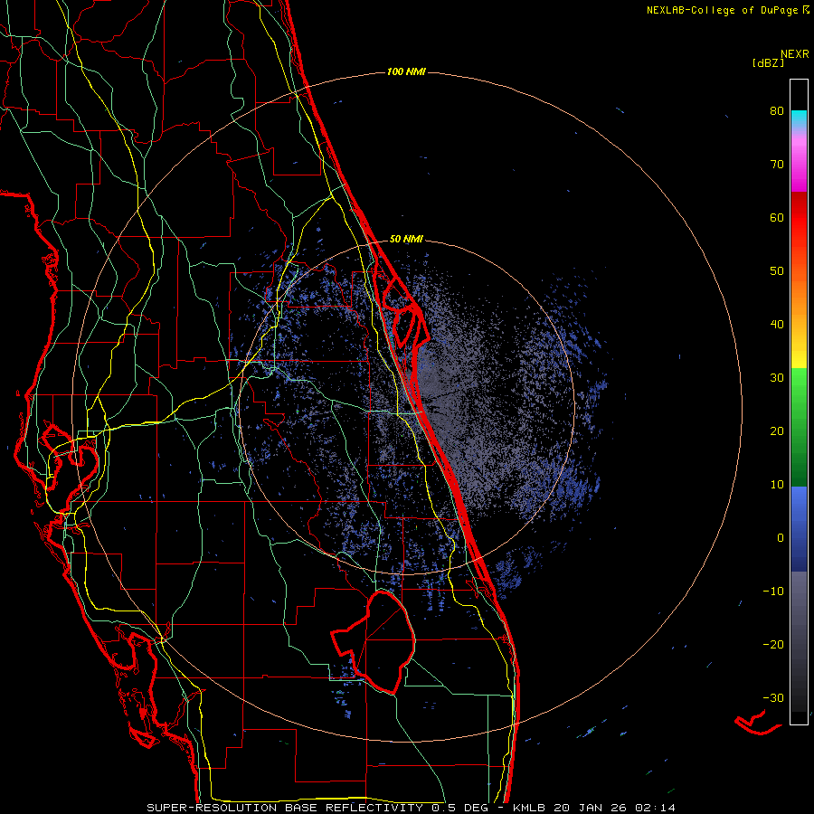This screenshot has width=814, height=814.
Task: Click the "SUPER-RESOLUTION BASE REFLECTIVITY 0.5 DEG" caption
Action: point(317,808)
